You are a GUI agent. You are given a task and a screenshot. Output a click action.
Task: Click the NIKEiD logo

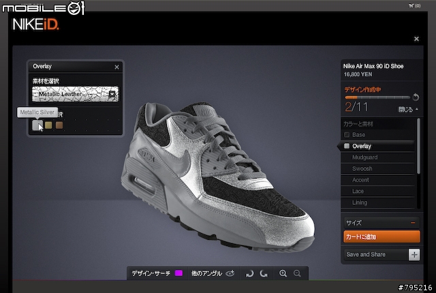(x=36, y=25)
